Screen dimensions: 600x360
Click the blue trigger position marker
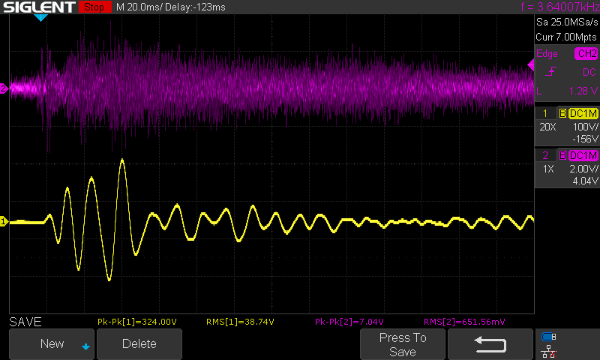[x=40, y=17]
